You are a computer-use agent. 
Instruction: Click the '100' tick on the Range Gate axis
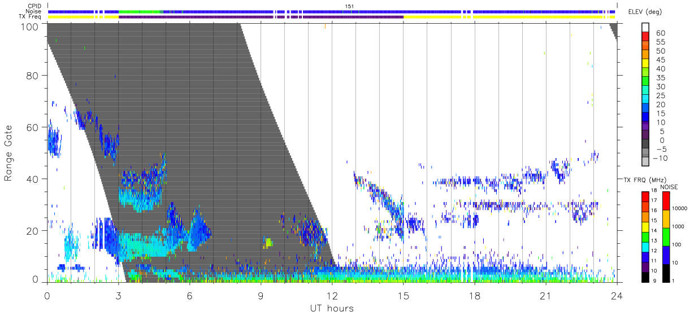click(31, 26)
